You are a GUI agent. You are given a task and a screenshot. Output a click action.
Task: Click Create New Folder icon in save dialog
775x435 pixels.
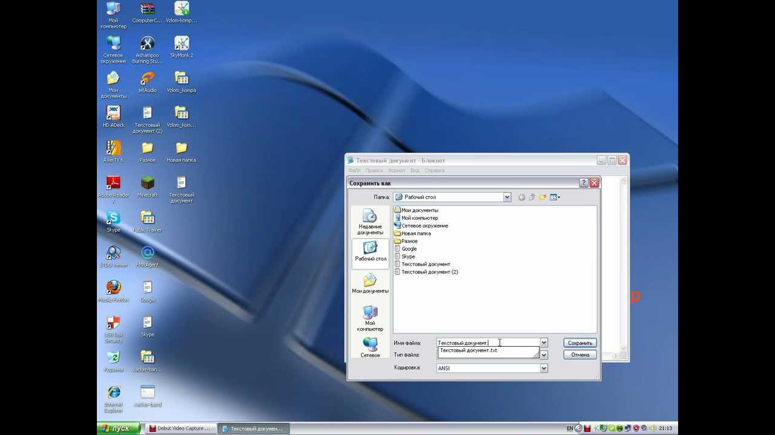coord(543,197)
